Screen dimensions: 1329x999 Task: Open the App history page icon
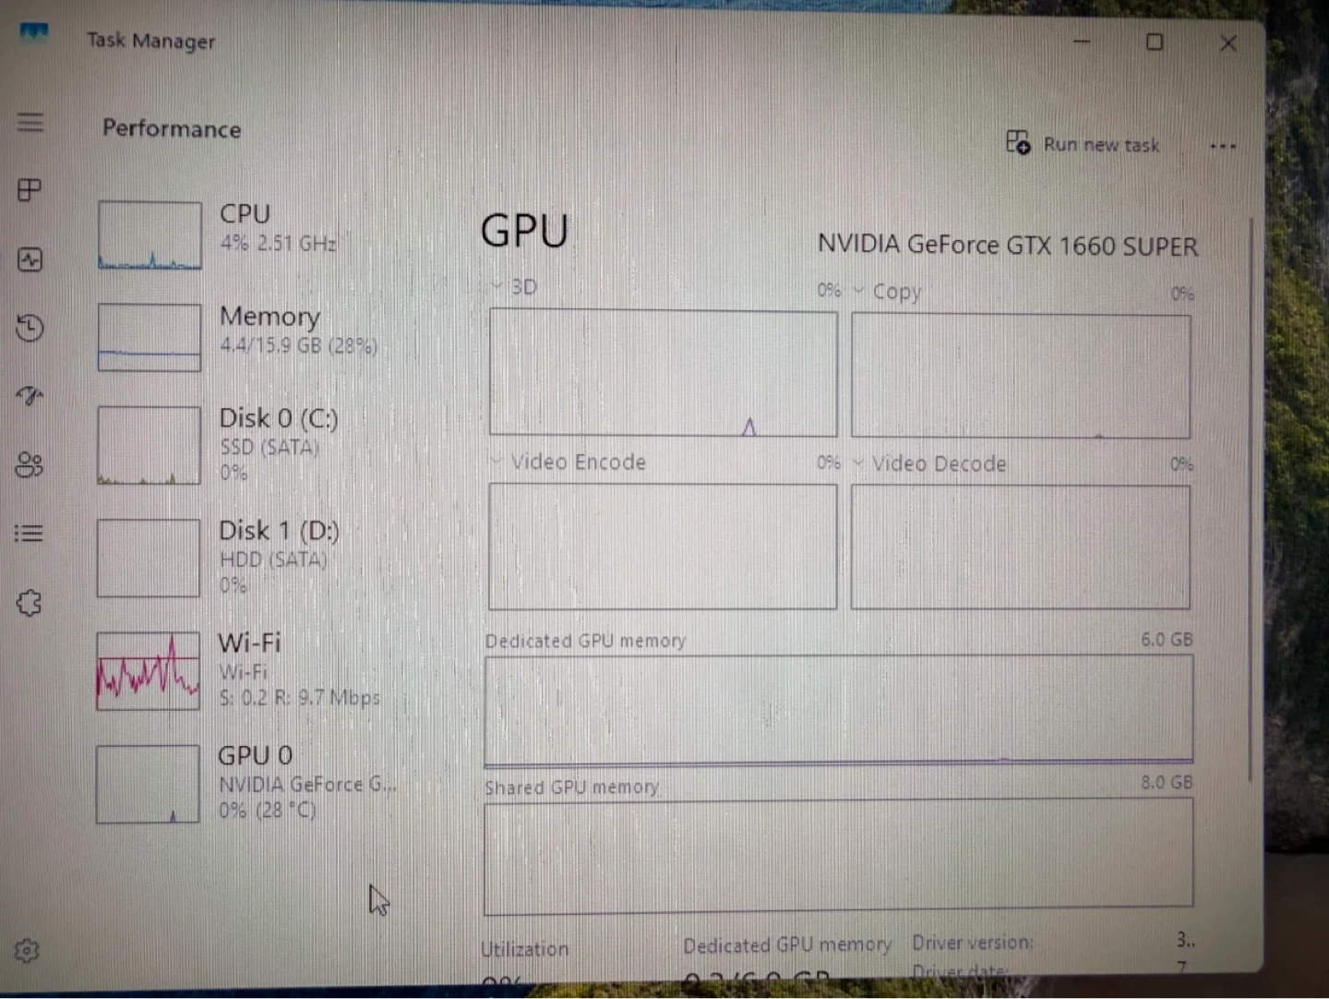pos(30,328)
